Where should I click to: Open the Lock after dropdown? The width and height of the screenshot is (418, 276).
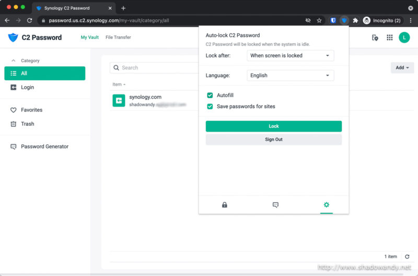(290, 55)
